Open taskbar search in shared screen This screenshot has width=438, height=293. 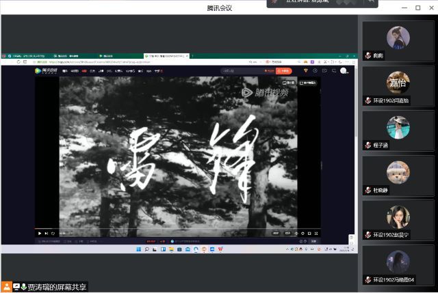[146, 249]
